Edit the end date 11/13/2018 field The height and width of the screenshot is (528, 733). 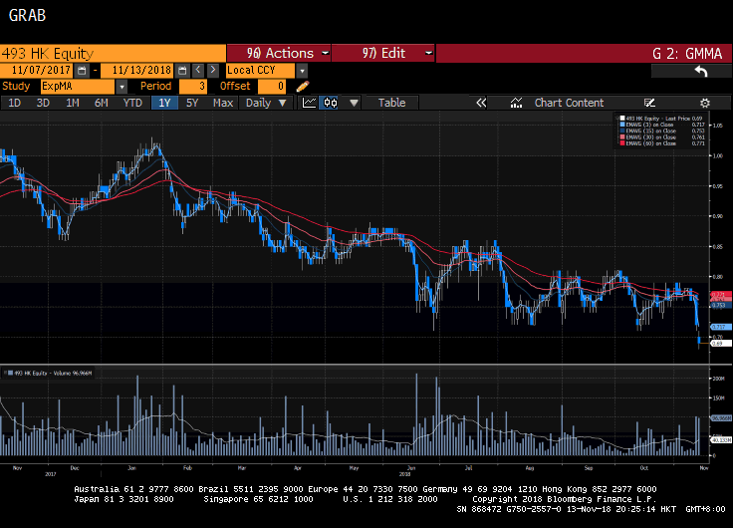pyautogui.click(x=137, y=71)
